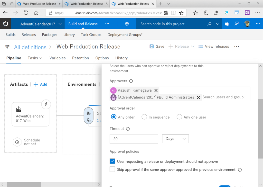263x187 pixels.
Task: Go to browser home page icon
Action: [36, 13]
